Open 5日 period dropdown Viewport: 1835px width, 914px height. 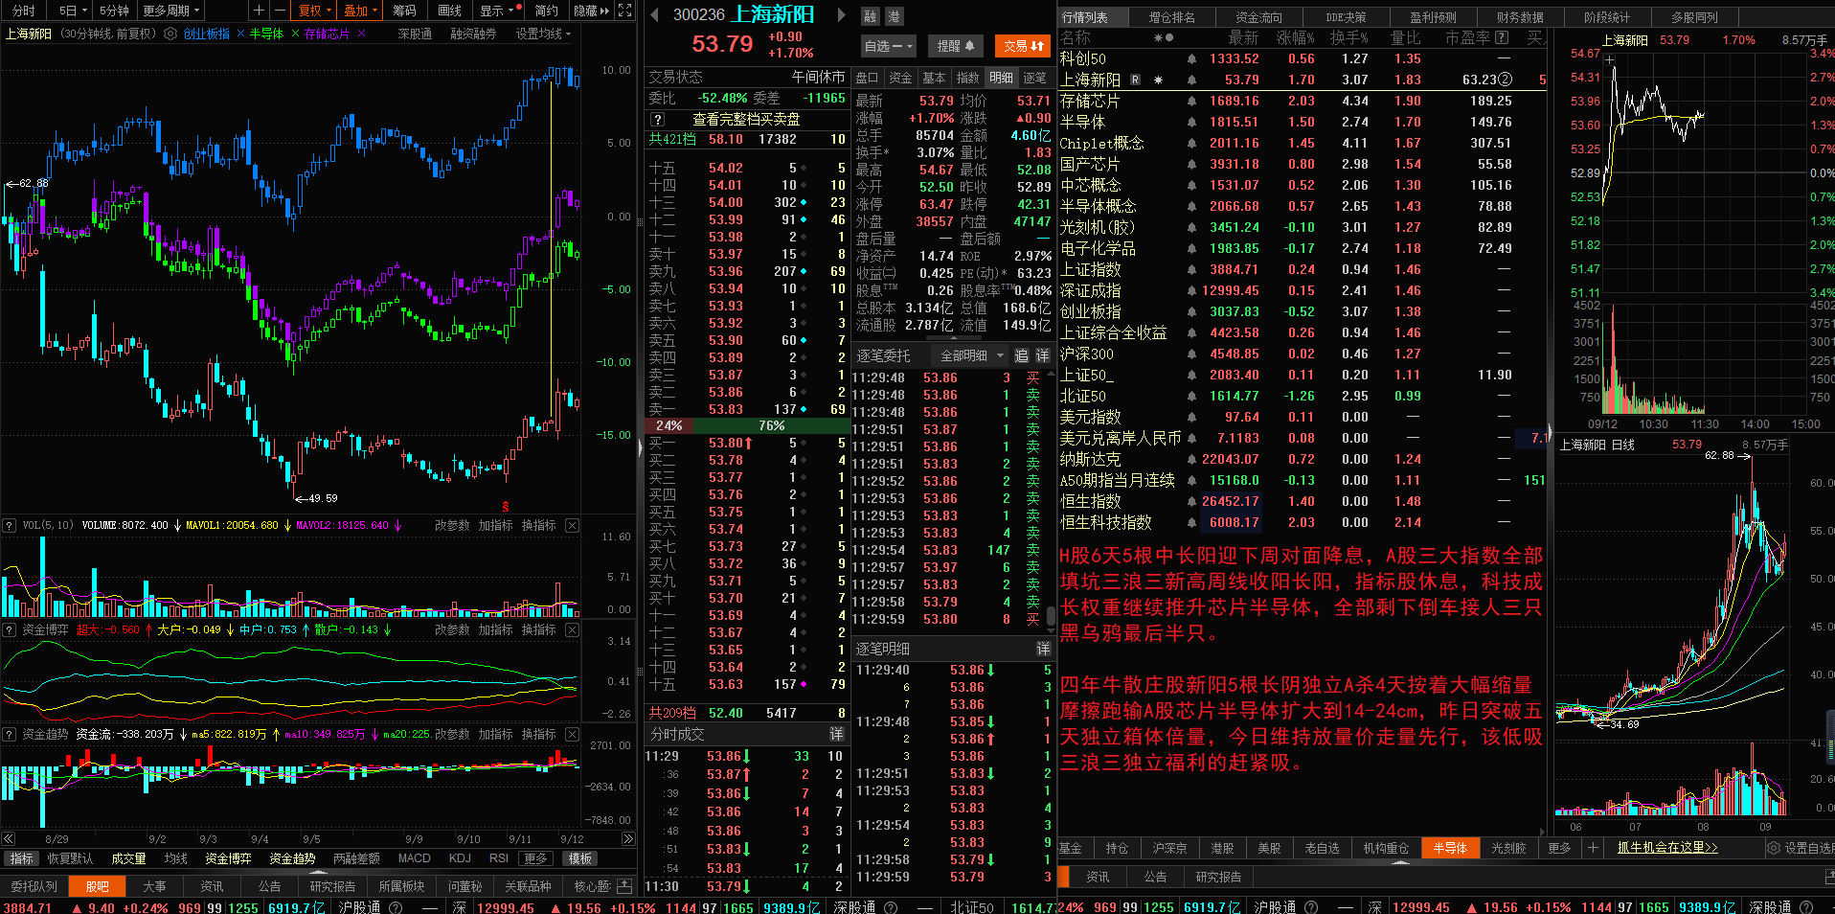pos(72,11)
